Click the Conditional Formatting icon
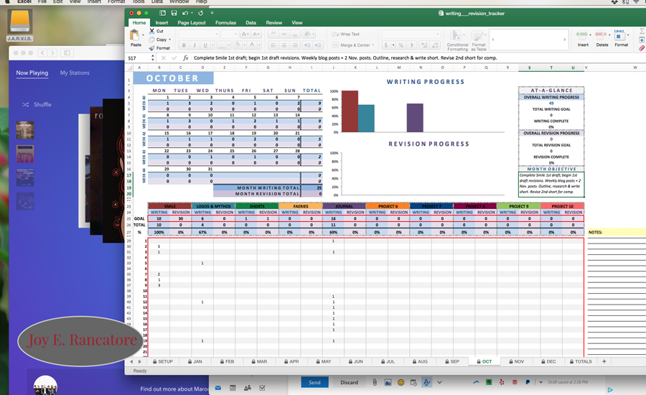The image size is (646, 395). 456,36
